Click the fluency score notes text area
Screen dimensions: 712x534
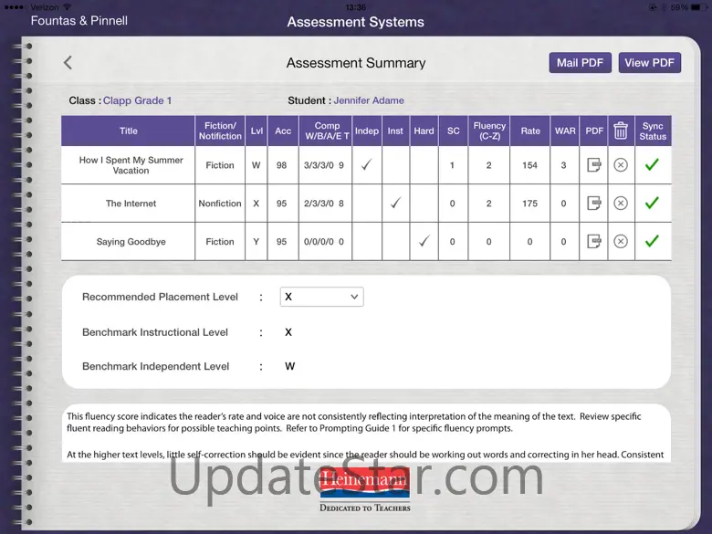pos(366,434)
